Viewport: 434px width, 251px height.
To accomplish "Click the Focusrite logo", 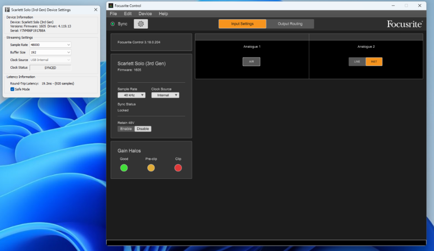I will click(404, 24).
